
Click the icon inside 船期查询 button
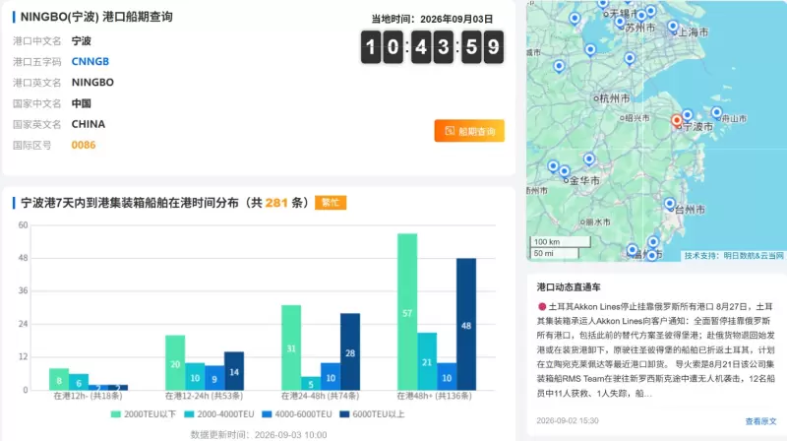450,131
